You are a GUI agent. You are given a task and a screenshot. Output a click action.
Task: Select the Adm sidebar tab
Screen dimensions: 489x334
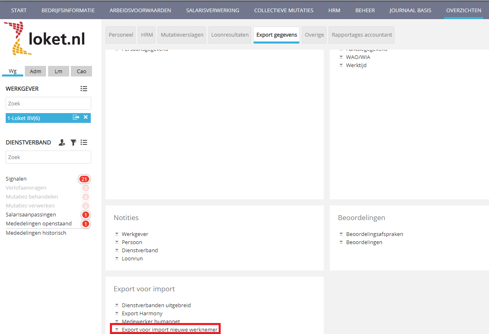click(x=35, y=71)
